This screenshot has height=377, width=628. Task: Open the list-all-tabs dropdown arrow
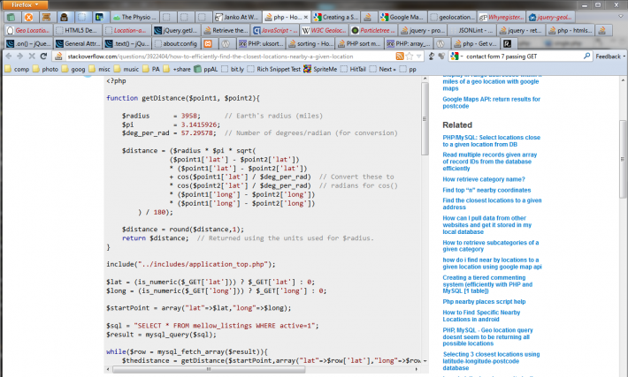click(621, 17)
